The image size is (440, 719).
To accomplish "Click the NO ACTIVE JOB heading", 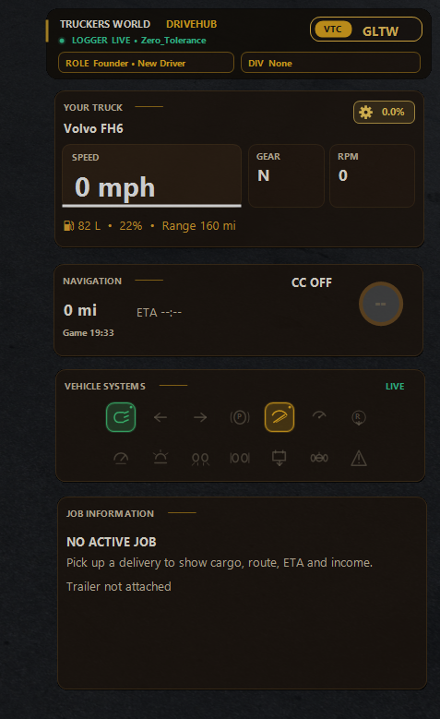I will click(112, 542).
